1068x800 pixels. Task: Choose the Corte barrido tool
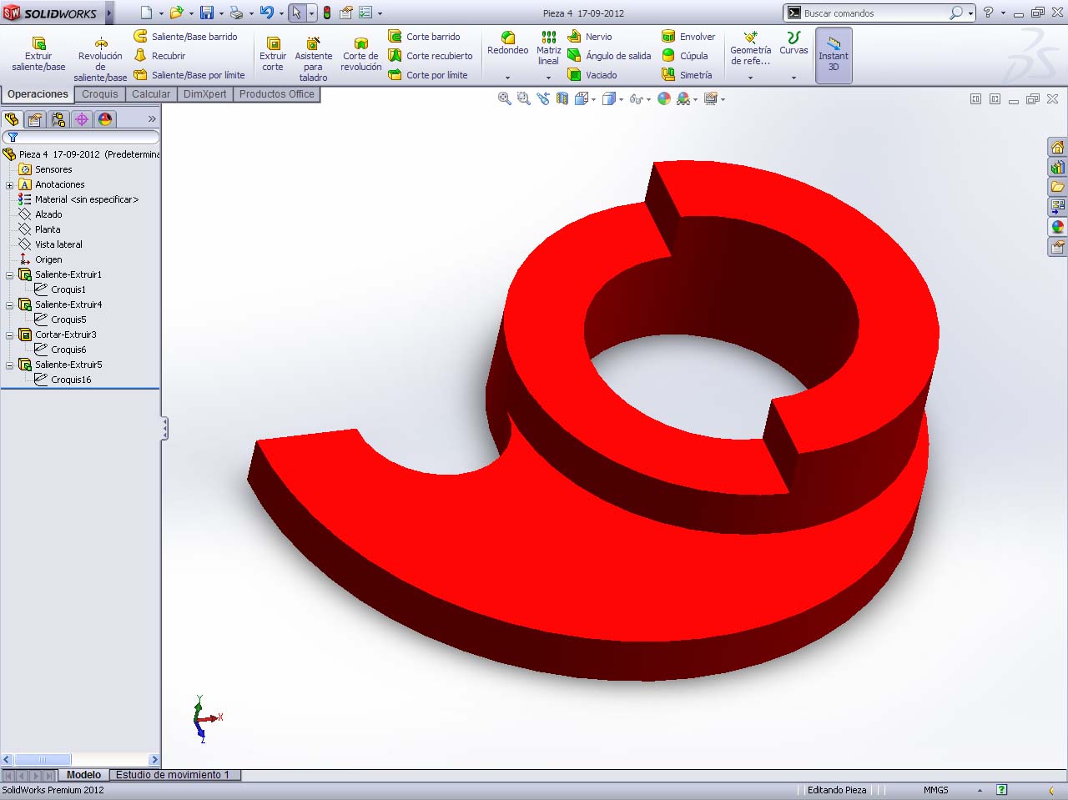point(424,37)
